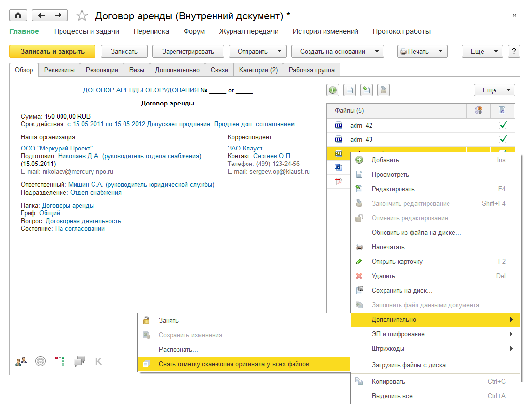Viewport: 525px width, 404px height.
Task: Switch to the Визы tab
Action: click(137, 70)
